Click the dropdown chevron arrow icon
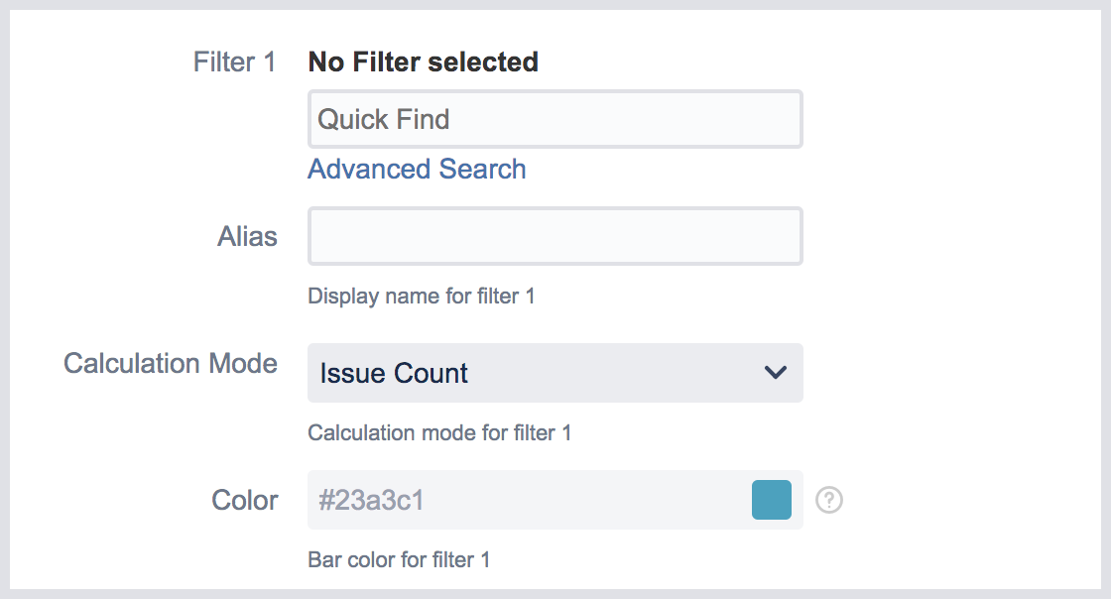Viewport: 1111px width, 599px height. point(775,373)
